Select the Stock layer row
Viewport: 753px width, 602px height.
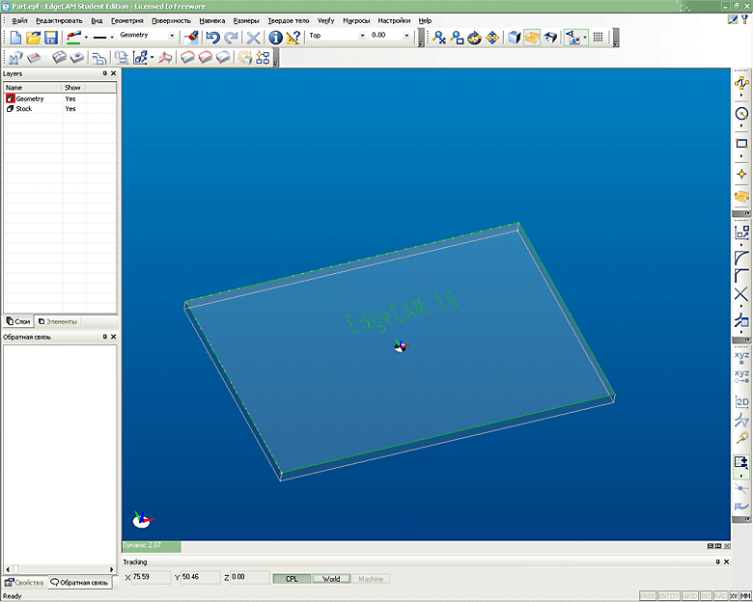[x=61, y=108]
